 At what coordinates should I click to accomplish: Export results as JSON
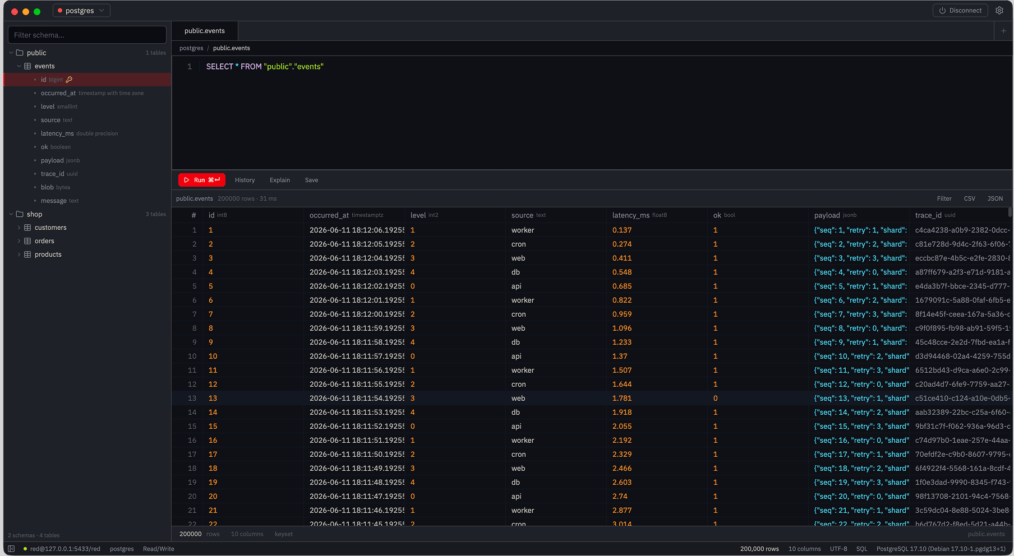tap(995, 198)
